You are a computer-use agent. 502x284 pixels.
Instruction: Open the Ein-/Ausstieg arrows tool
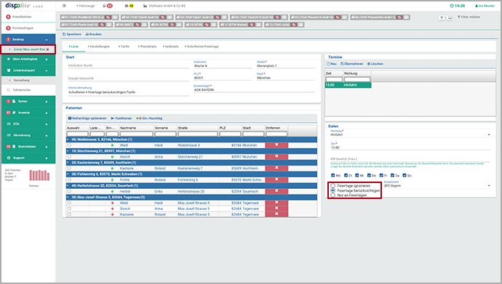[139, 118]
